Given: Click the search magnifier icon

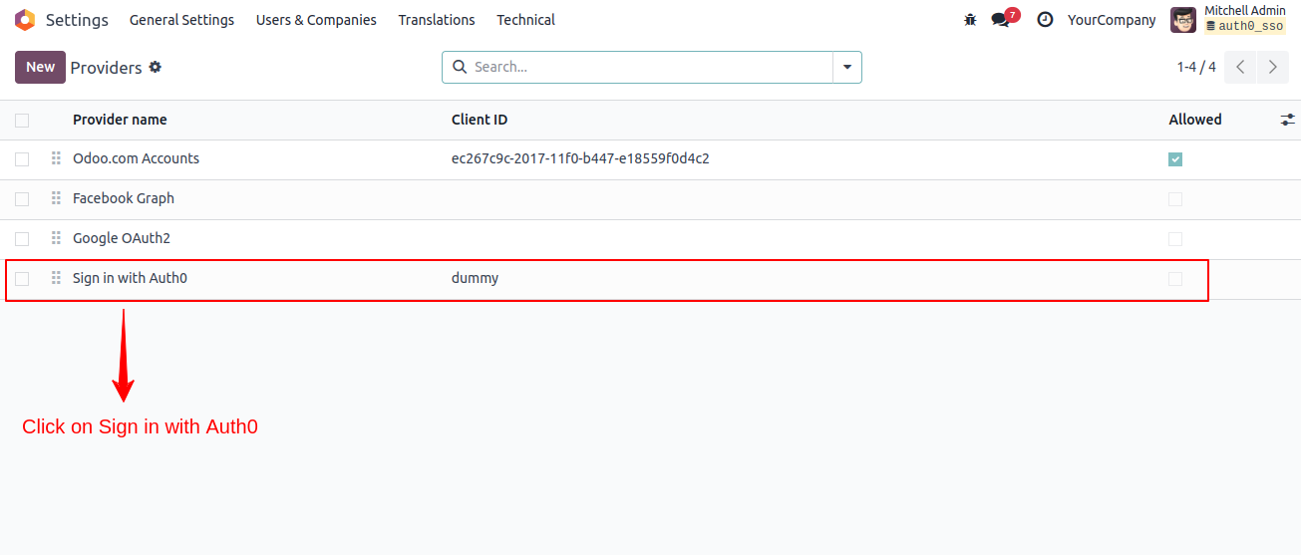Looking at the screenshot, I should click(x=460, y=68).
